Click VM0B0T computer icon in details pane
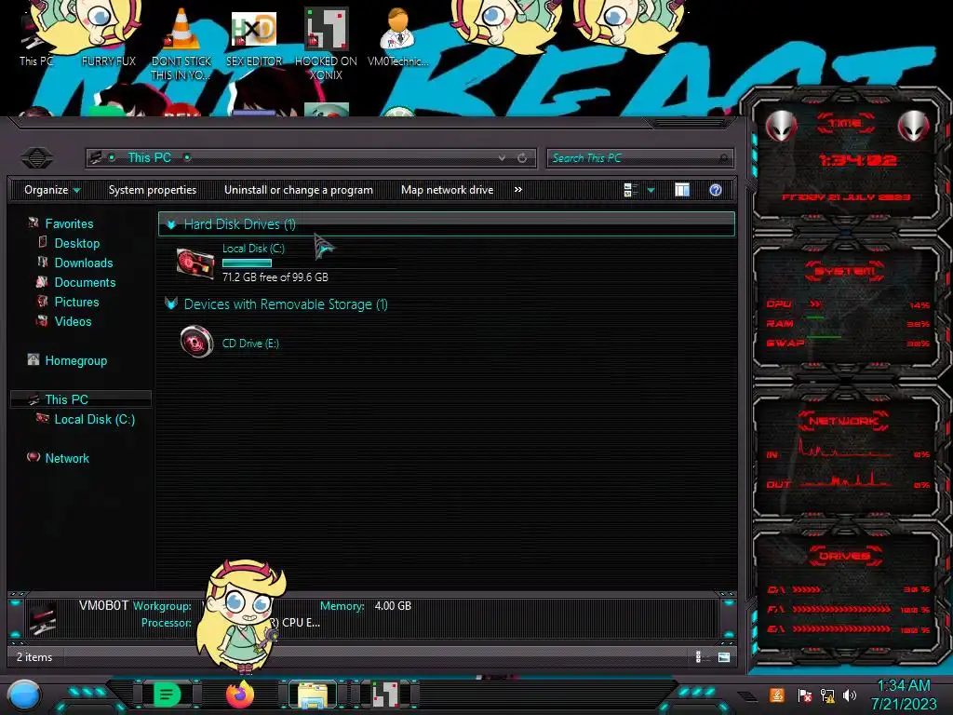This screenshot has height=715, width=953. point(43,618)
